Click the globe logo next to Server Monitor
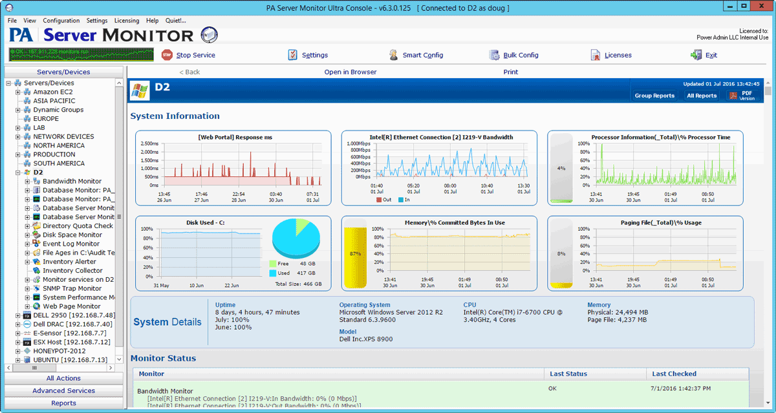This screenshot has height=413, width=776. click(x=209, y=35)
